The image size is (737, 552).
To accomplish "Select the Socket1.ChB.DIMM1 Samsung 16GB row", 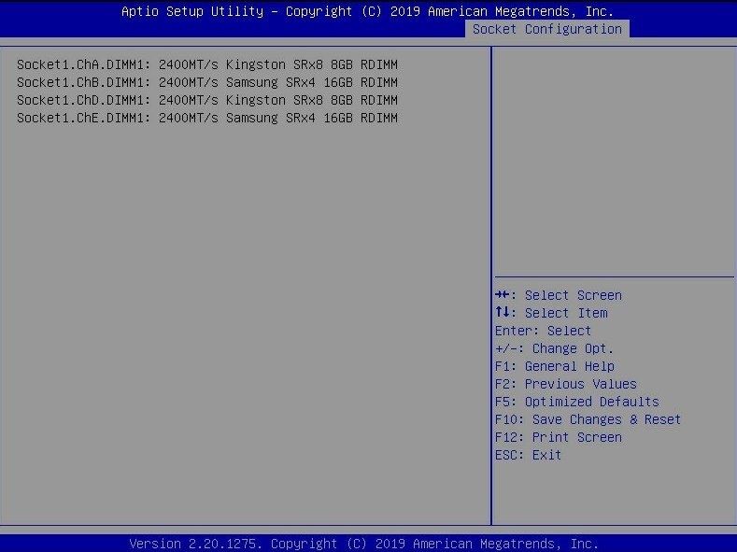I will [x=207, y=82].
